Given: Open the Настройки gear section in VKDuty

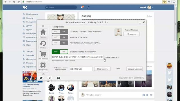Looking at the screenshot, I should [x=43, y=66].
